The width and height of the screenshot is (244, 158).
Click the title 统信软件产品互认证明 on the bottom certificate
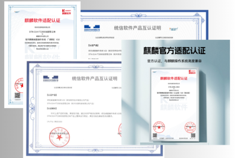tap(94, 79)
